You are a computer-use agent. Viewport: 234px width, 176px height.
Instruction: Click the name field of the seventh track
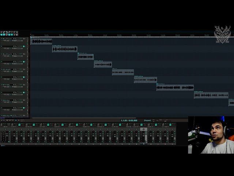[7, 85]
